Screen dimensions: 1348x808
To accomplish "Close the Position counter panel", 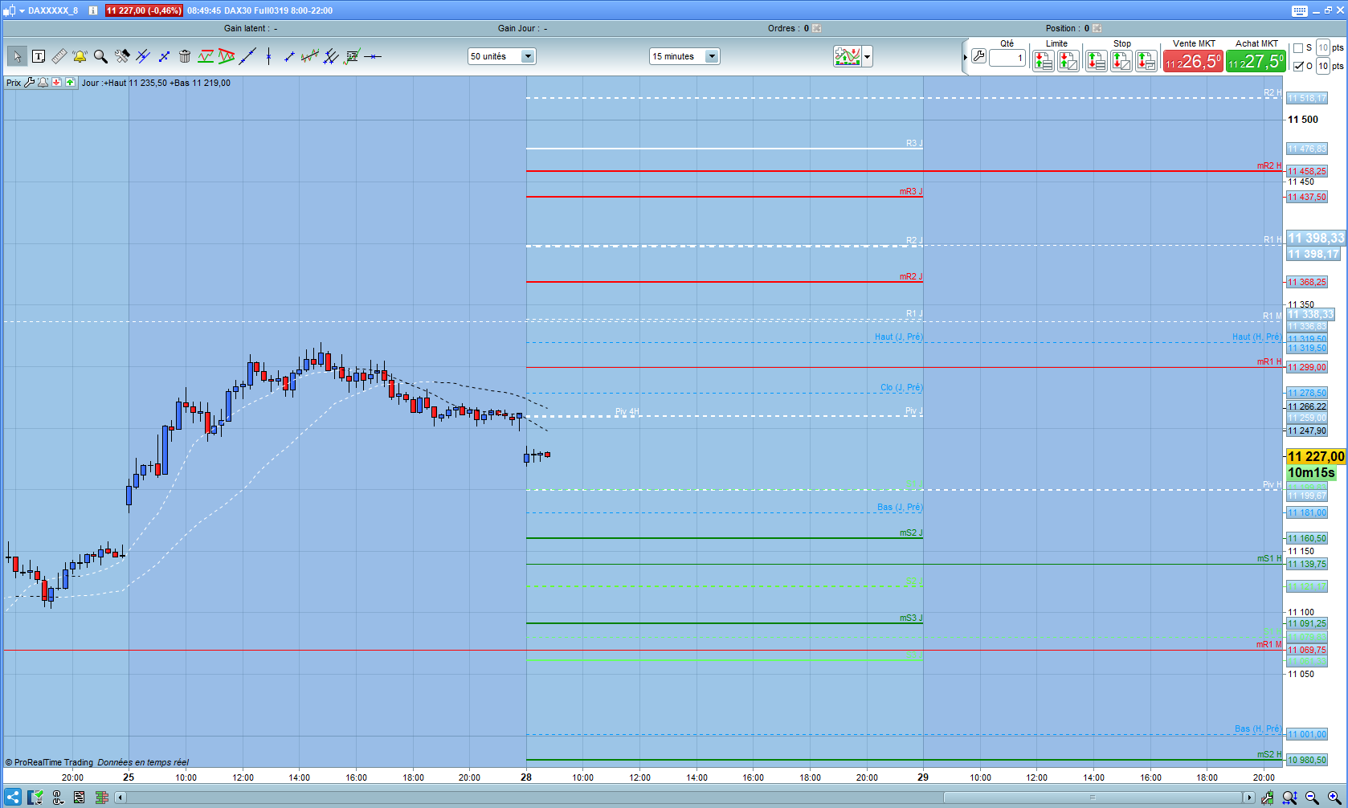I will (1097, 28).
